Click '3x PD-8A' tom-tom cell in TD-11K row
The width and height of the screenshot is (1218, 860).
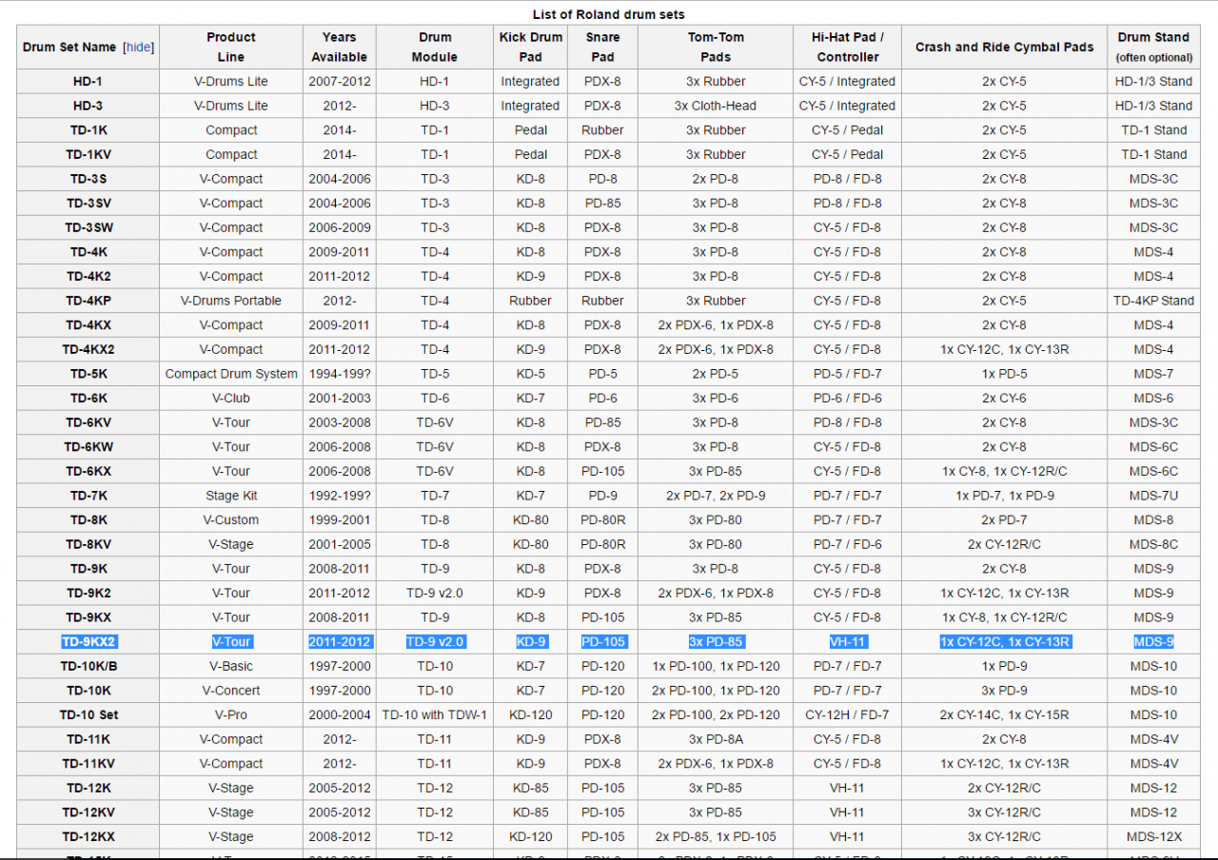coord(716,739)
